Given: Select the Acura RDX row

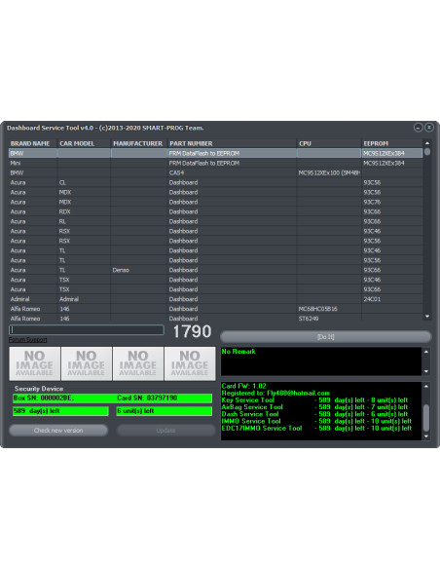Looking at the screenshot, I should pyautogui.click(x=216, y=211).
